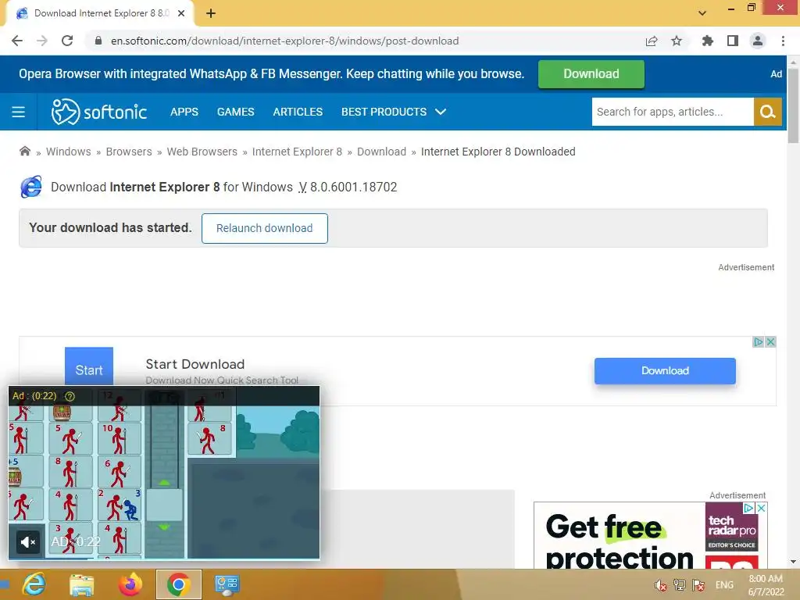Open the Download breadcrumb link
This screenshot has height=600, width=800.
pos(381,152)
